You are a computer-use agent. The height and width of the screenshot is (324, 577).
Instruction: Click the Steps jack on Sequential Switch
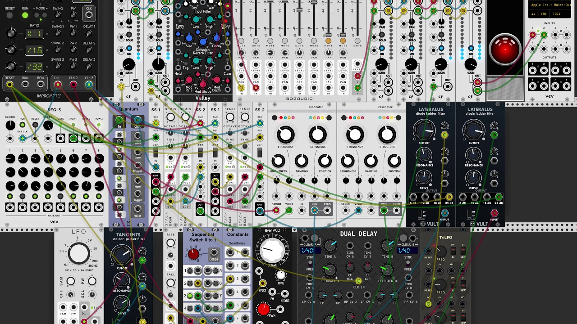(x=214, y=253)
